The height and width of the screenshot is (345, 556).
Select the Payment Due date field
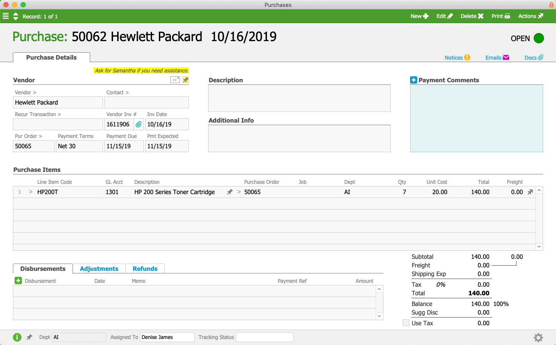(124, 146)
